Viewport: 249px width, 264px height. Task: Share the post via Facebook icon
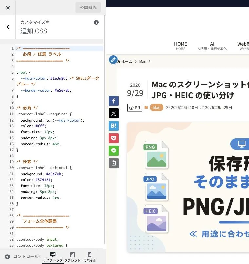tap(114, 101)
